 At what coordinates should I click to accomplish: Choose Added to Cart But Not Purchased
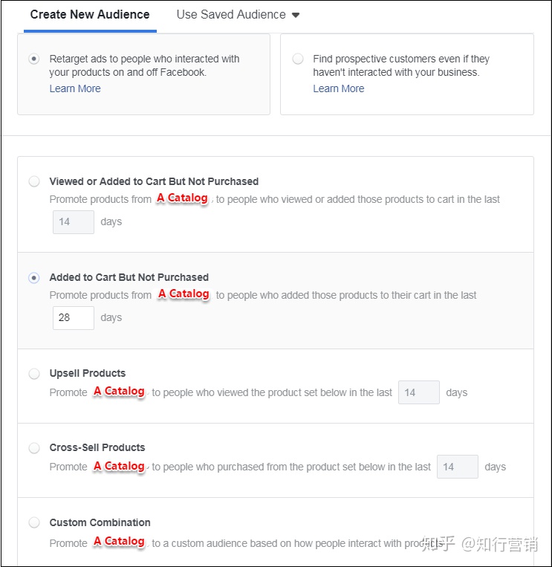[34, 278]
